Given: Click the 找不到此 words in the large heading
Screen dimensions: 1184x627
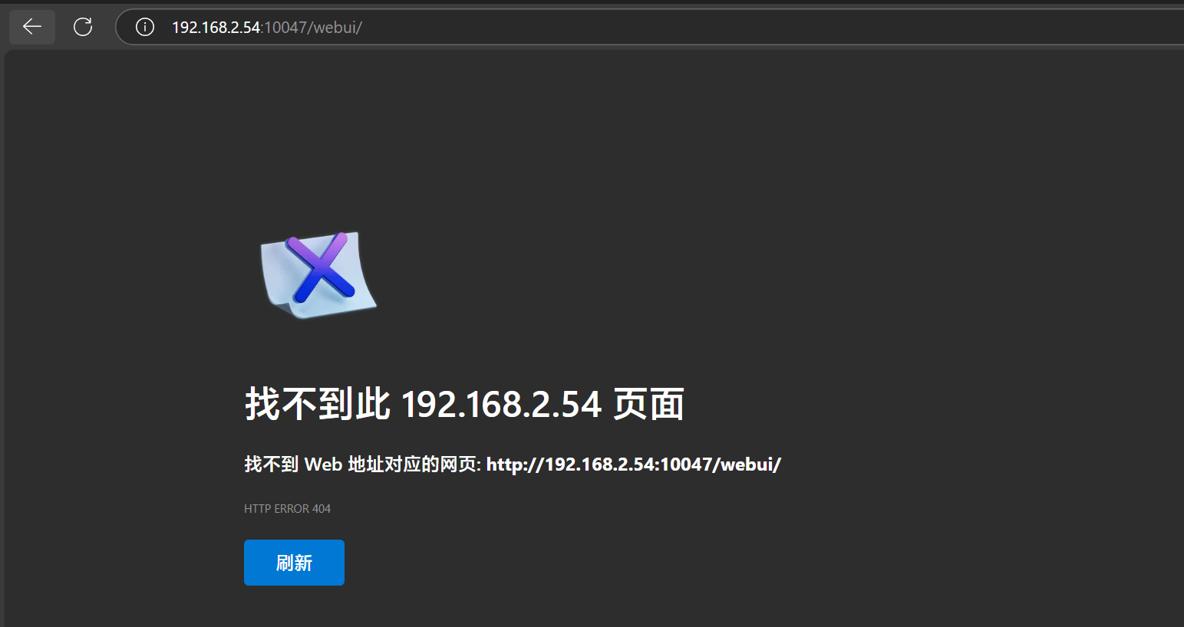Looking at the screenshot, I should pos(318,404).
